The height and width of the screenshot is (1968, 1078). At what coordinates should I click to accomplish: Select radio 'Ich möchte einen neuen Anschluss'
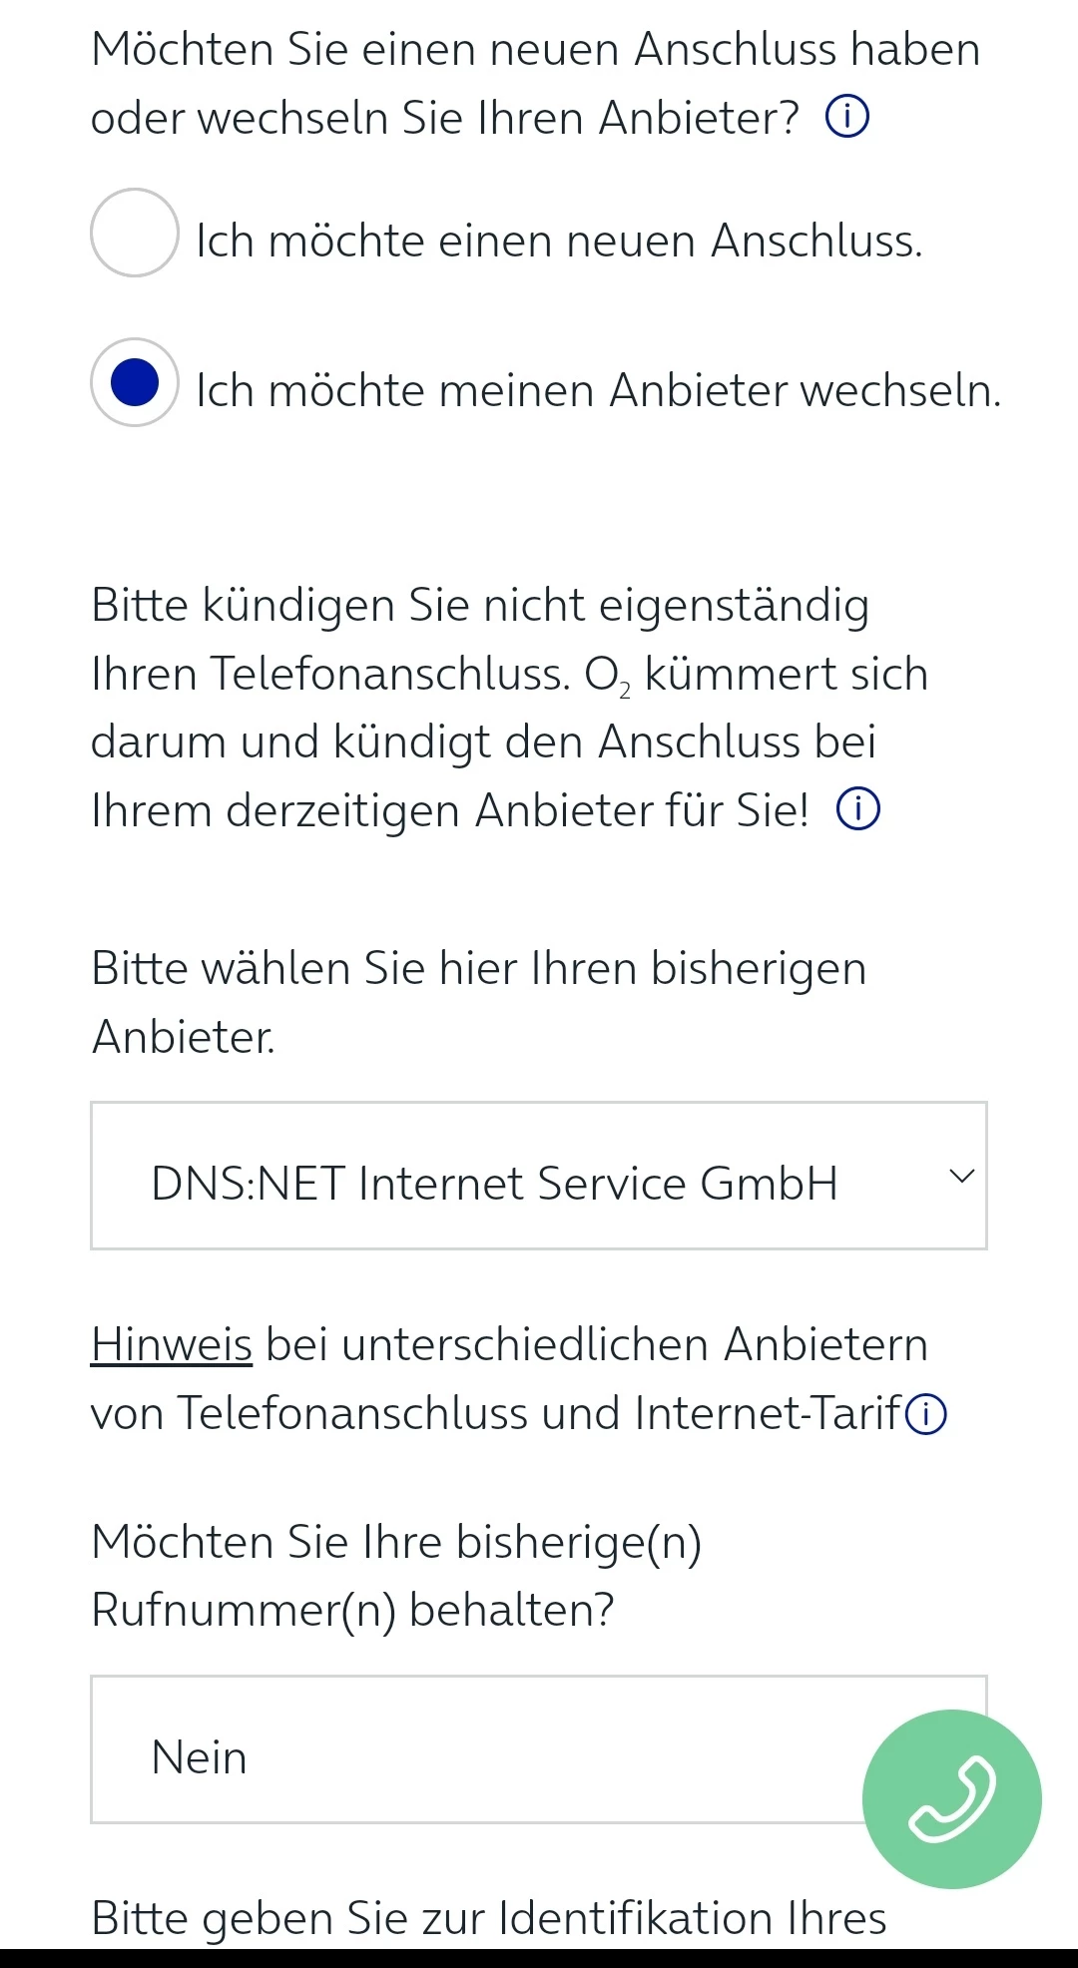point(135,233)
